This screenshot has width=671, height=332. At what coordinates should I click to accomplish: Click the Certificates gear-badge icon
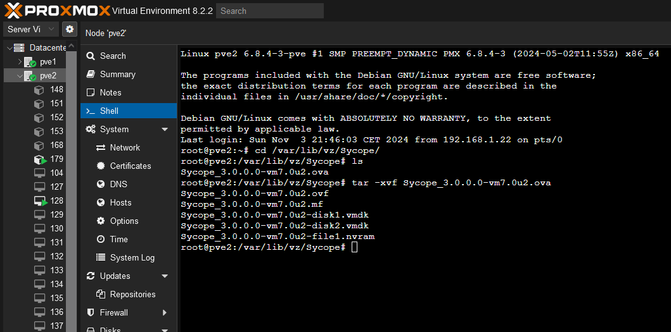coord(100,166)
